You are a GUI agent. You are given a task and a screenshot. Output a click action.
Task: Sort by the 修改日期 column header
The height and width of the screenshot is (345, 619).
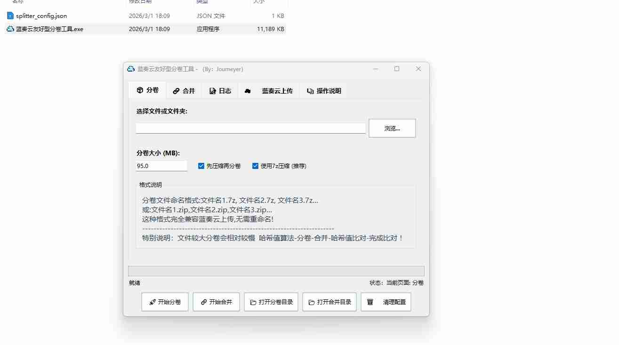click(x=140, y=1)
